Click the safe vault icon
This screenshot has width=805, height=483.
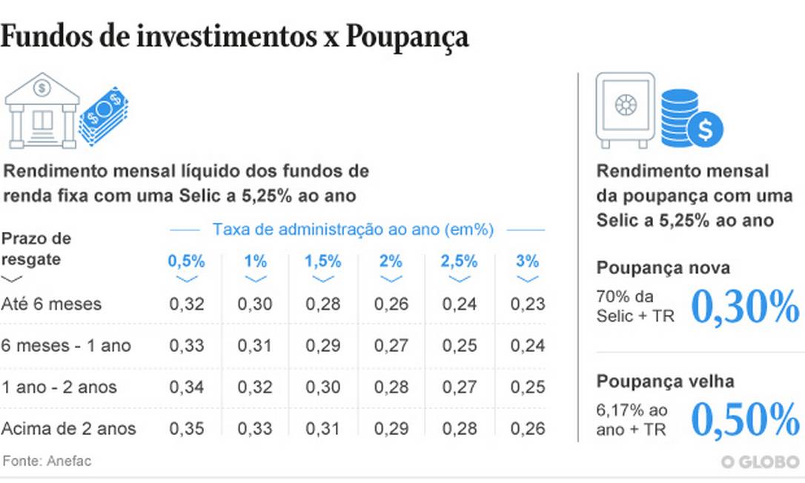tap(625, 109)
